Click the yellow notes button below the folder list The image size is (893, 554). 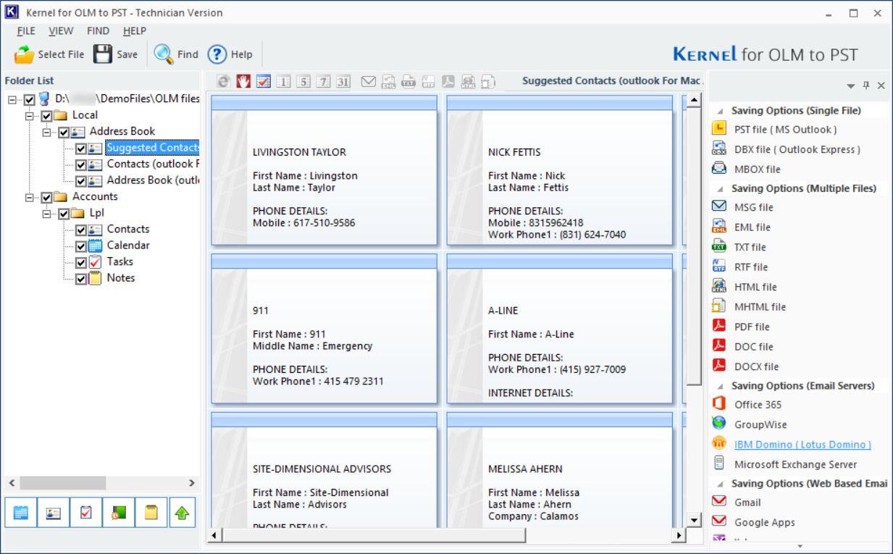[151, 513]
